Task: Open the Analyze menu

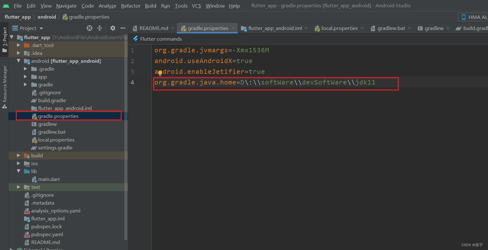Action: (x=107, y=6)
